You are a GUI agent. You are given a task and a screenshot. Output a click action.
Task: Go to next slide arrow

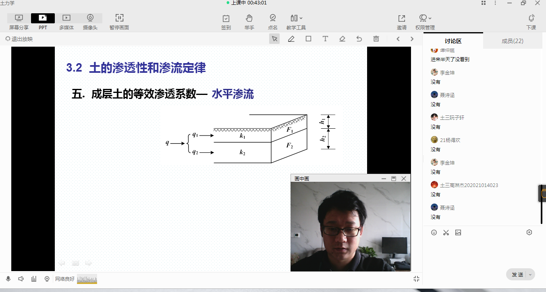click(x=412, y=39)
